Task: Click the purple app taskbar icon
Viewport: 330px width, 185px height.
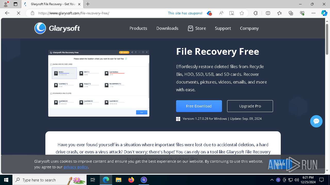Action: (x=144, y=180)
